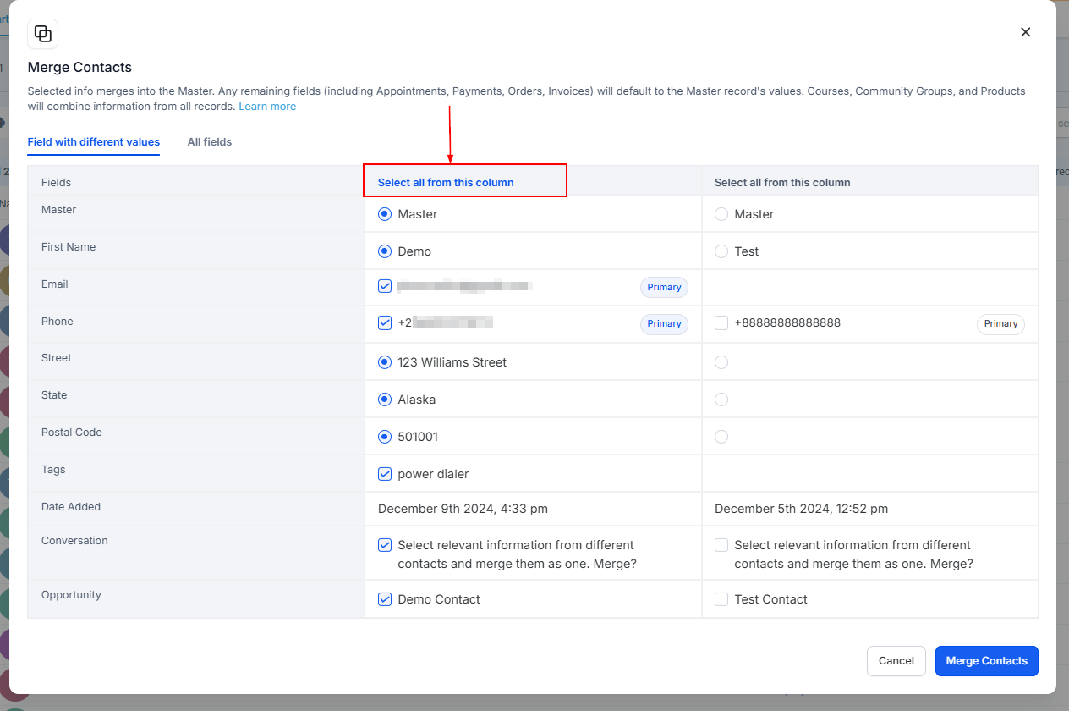Select 501001 as Postal Code
Screen dimensions: 1069x711
[x=385, y=437]
